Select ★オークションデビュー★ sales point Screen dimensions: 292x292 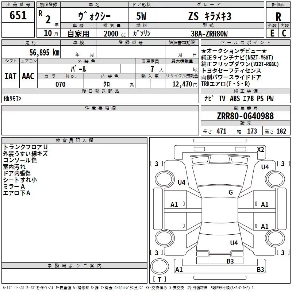234,51
